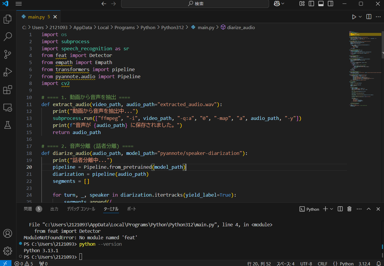This screenshot has height=266, width=384.
Task: Run the Python file with play button
Action: pyautogui.click(x=354, y=17)
